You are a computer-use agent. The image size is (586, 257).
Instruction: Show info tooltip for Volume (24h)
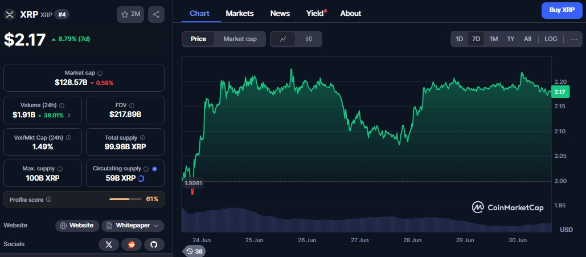click(x=62, y=105)
